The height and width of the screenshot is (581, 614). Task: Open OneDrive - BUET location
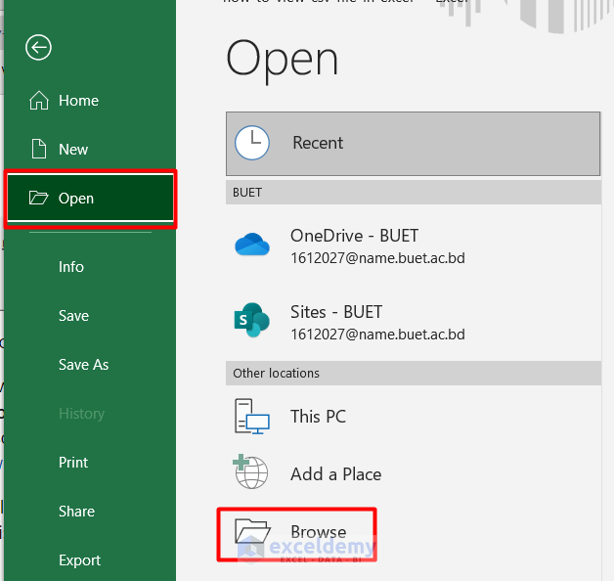coord(414,246)
